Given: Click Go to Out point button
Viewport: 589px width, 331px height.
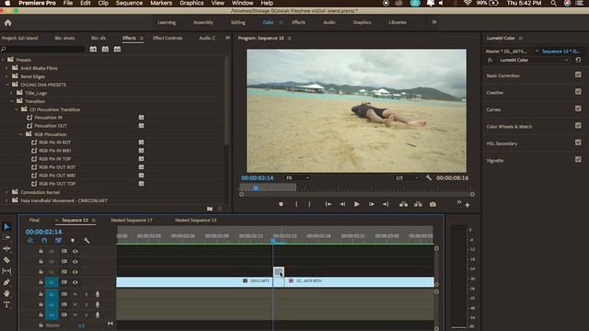Looking at the screenshot, I should [x=386, y=204].
